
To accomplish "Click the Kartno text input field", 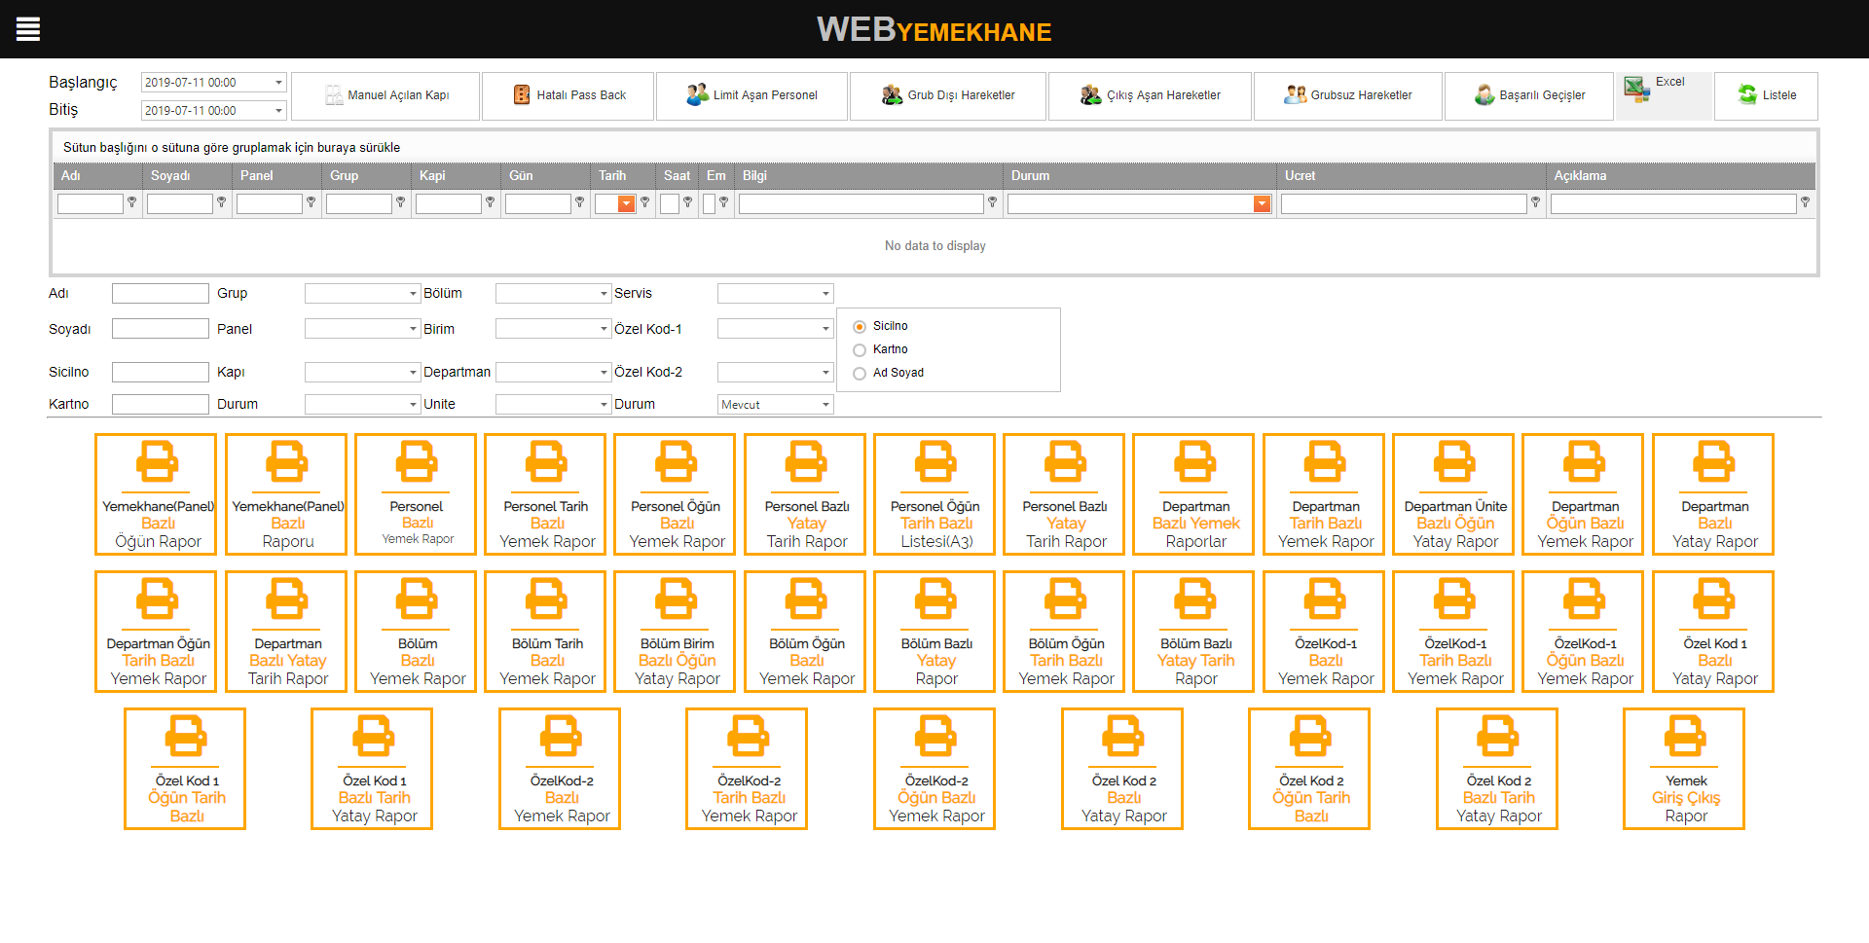I will (x=161, y=405).
